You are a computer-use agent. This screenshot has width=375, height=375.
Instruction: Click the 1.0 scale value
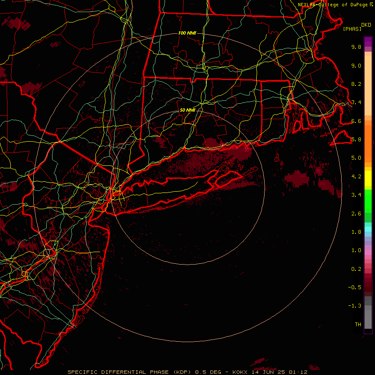tap(356, 250)
